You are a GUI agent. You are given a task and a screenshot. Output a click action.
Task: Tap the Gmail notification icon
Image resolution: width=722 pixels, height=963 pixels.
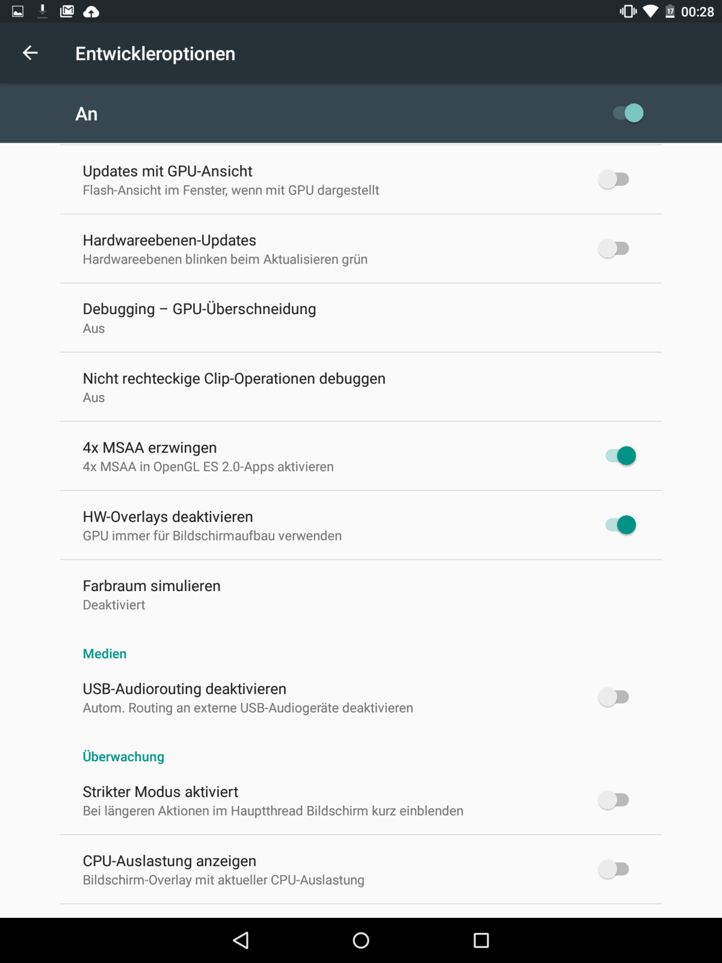[67, 11]
